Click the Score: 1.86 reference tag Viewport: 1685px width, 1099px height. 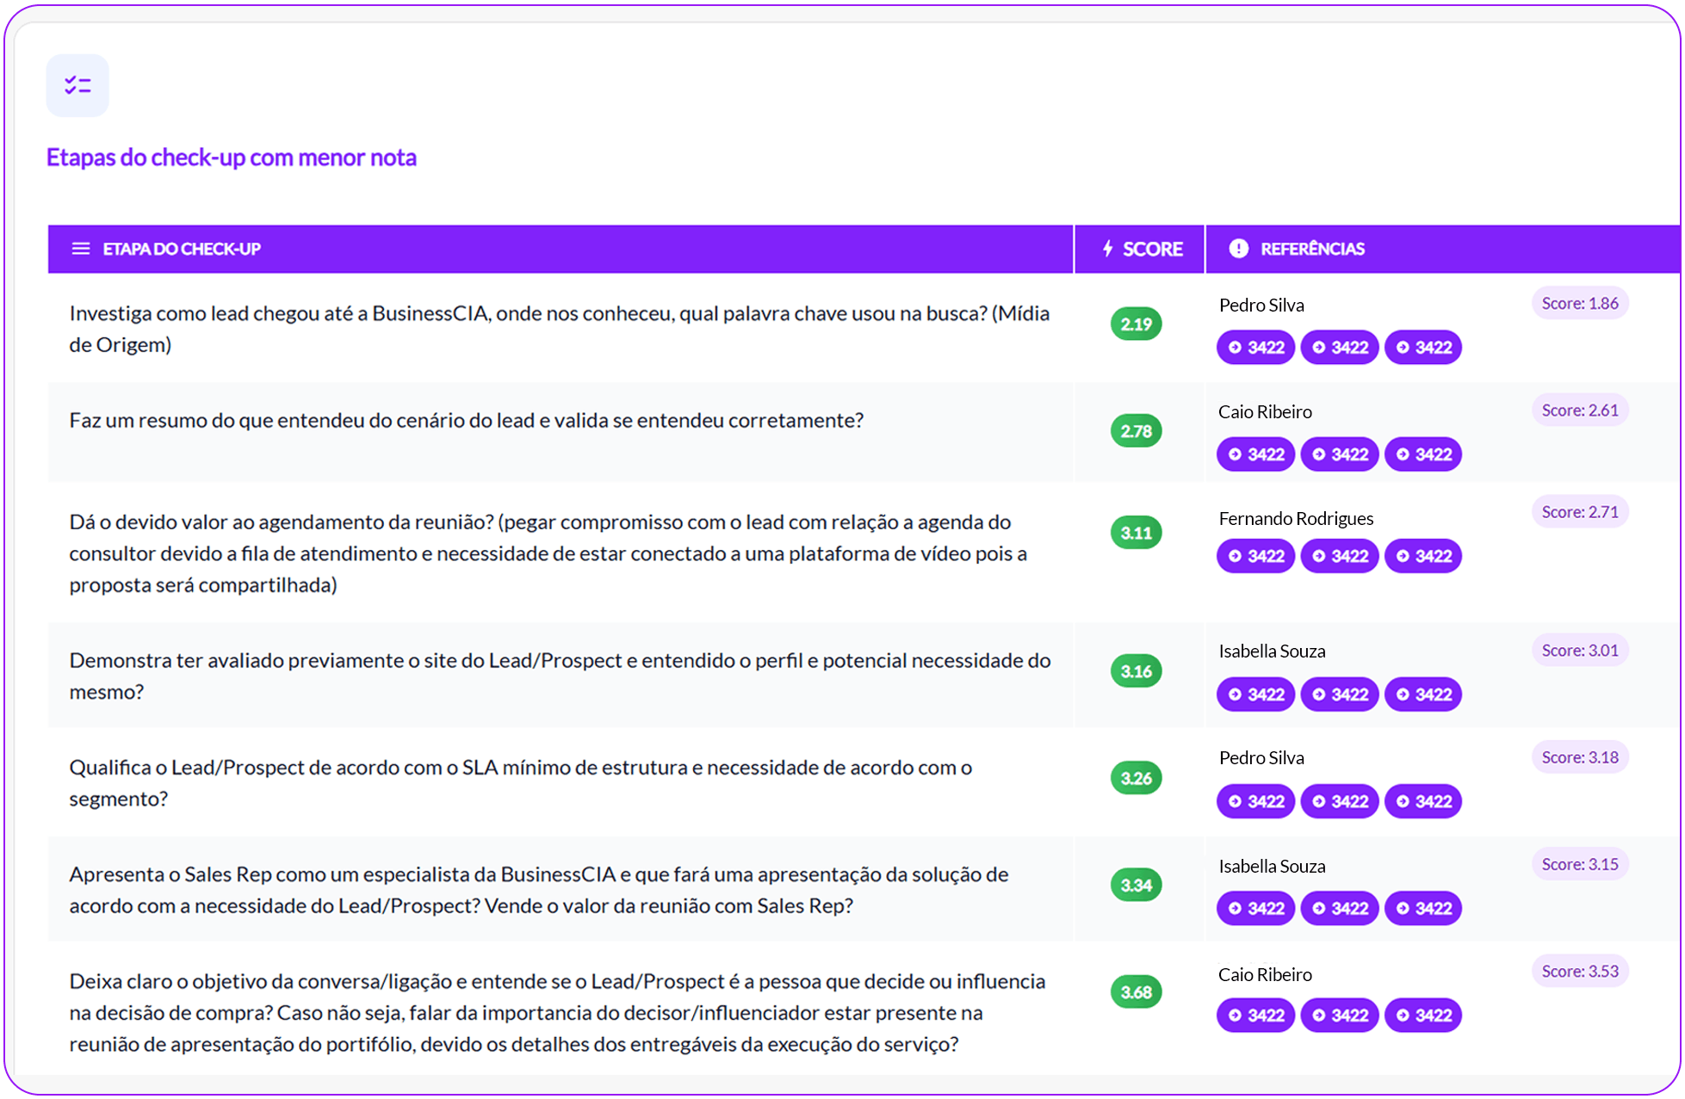(1579, 303)
